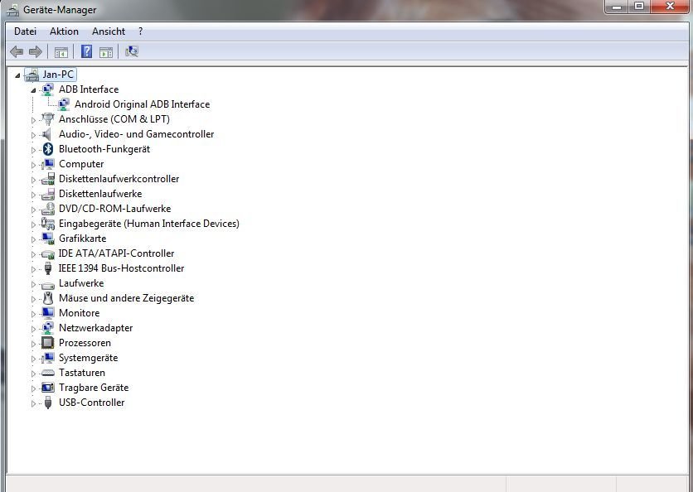Open the Datei menu
The height and width of the screenshot is (492, 693).
(25, 31)
